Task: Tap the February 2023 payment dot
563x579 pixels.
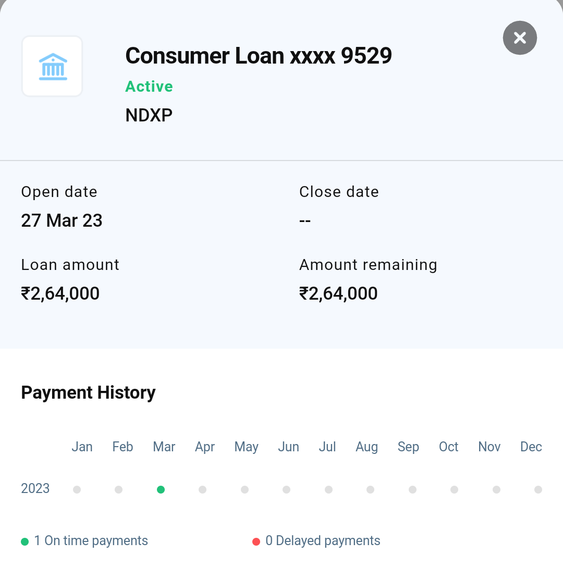Action: point(119,489)
